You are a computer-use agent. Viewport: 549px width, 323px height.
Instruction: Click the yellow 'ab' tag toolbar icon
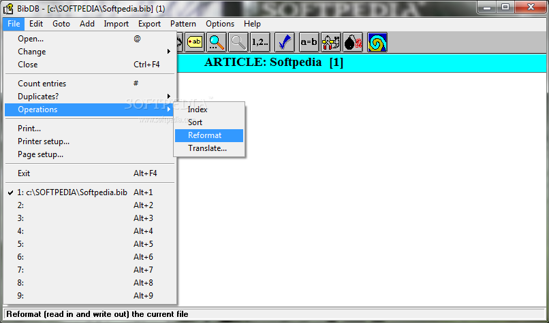(x=195, y=42)
